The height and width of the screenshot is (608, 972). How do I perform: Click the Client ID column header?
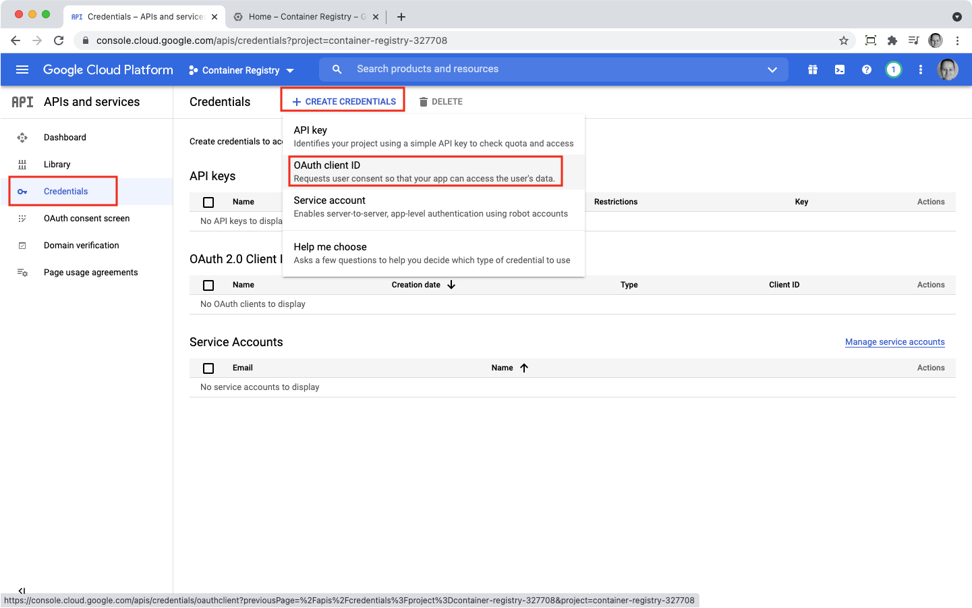784,285
